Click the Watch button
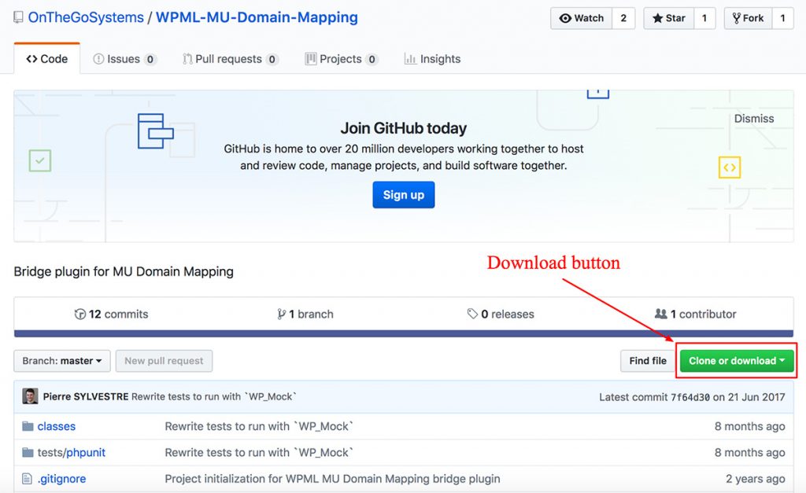Viewport: 806px width, 493px height. [x=582, y=18]
